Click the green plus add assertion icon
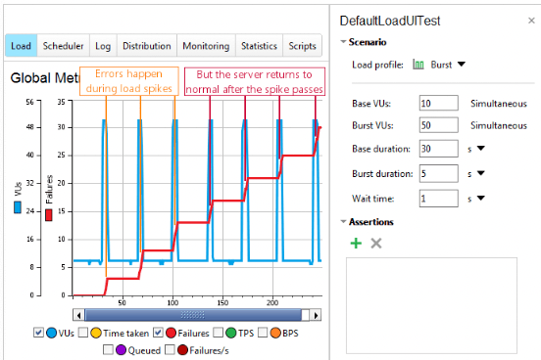541x360 pixels. tap(356, 244)
